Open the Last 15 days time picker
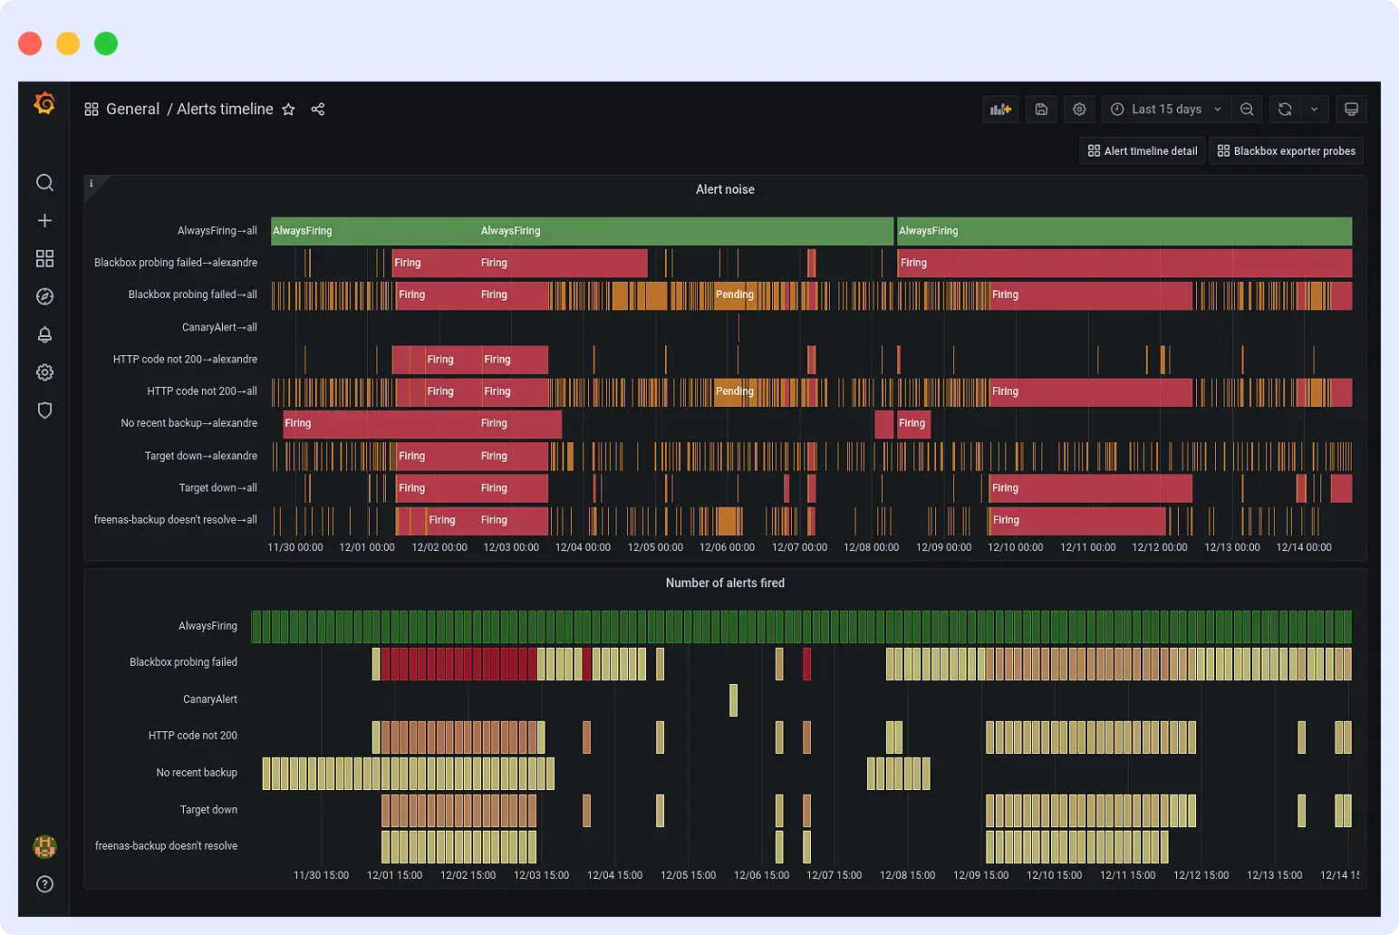1399x935 pixels. [1164, 109]
